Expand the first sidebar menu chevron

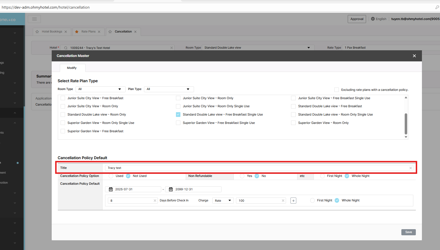(15, 33)
